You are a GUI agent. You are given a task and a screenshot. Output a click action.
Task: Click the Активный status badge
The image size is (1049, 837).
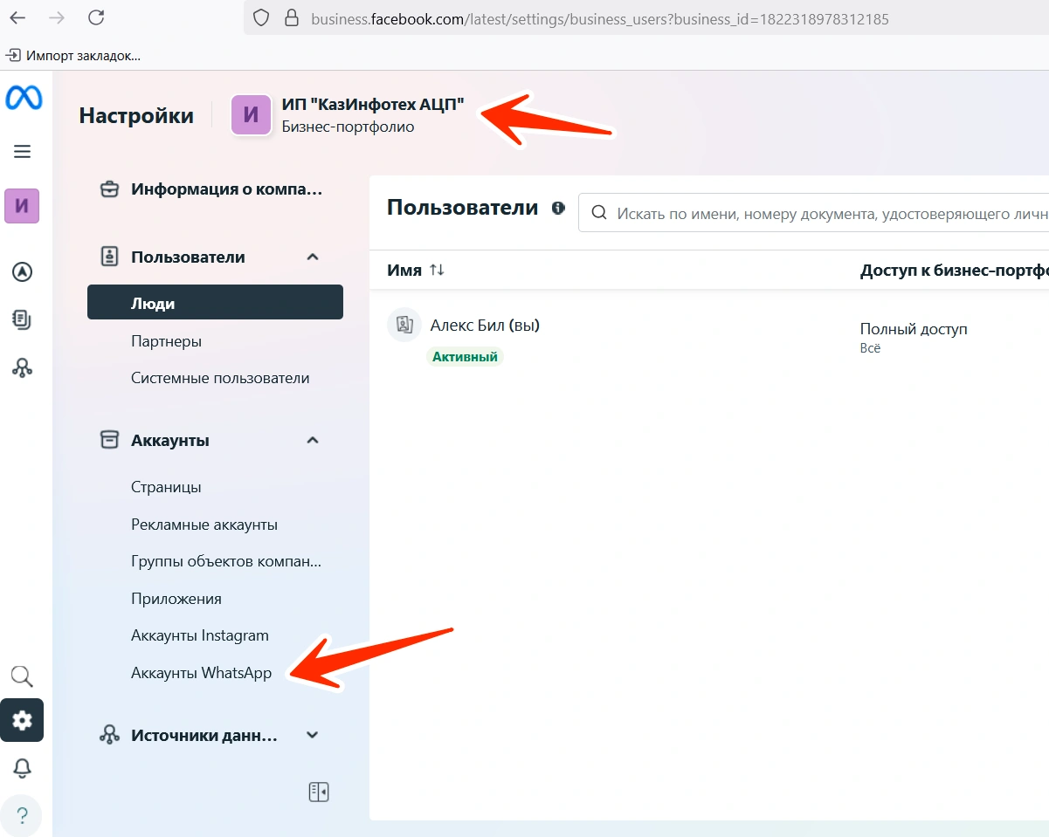[x=465, y=356]
